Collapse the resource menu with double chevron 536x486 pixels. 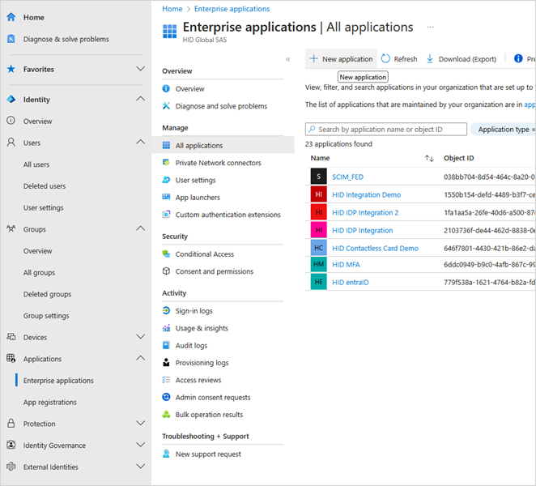tap(287, 59)
